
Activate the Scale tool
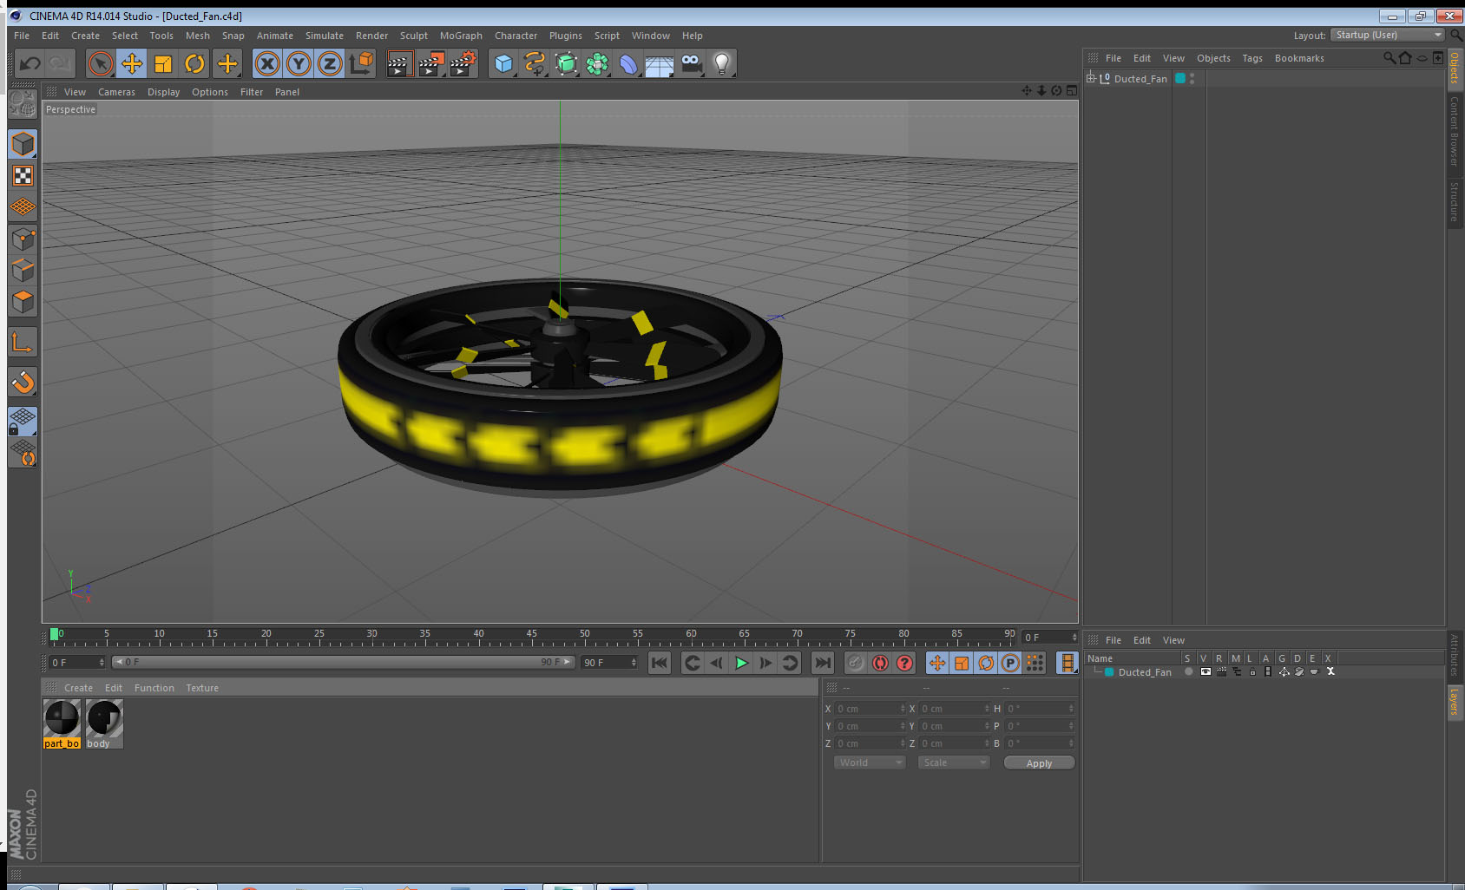tap(163, 63)
